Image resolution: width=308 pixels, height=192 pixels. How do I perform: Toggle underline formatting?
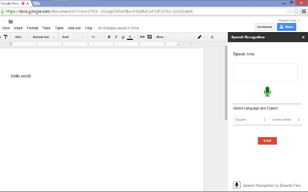tap(123, 37)
